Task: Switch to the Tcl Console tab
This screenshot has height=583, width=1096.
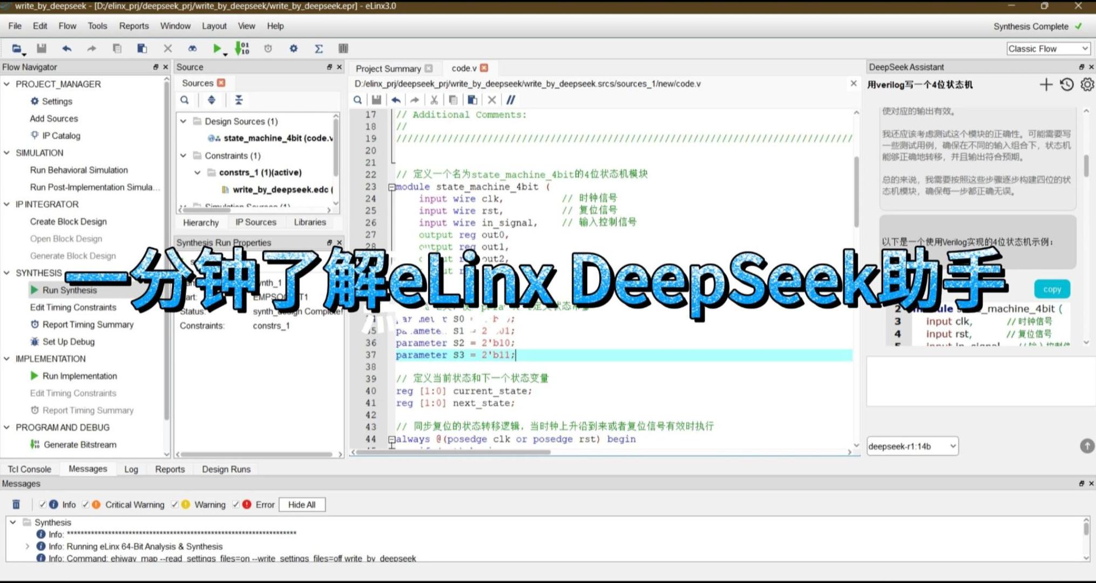Action: pyautogui.click(x=29, y=469)
